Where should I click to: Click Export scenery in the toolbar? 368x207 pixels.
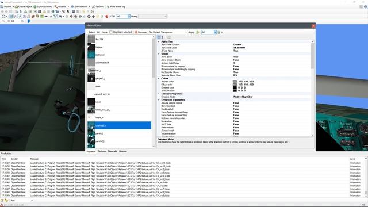pyautogui.click(x=43, y=7)
